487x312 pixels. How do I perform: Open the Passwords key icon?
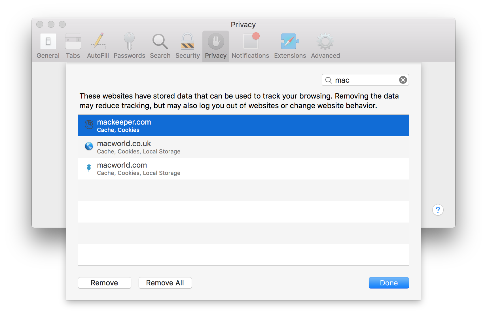point(129,41)
